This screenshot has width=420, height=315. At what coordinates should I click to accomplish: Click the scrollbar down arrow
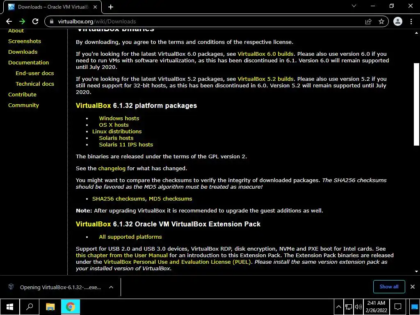(x=416, y=272)
